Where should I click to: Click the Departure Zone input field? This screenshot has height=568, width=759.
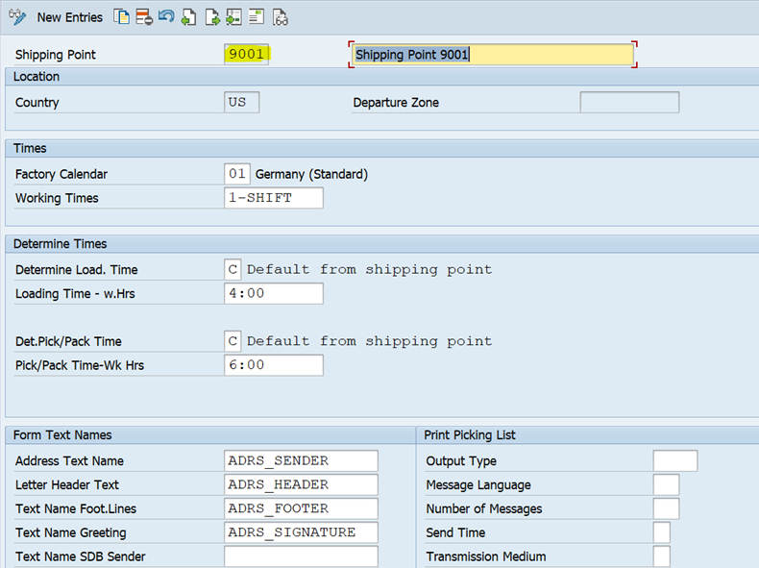pyautogui.click(x=628, y=103)
